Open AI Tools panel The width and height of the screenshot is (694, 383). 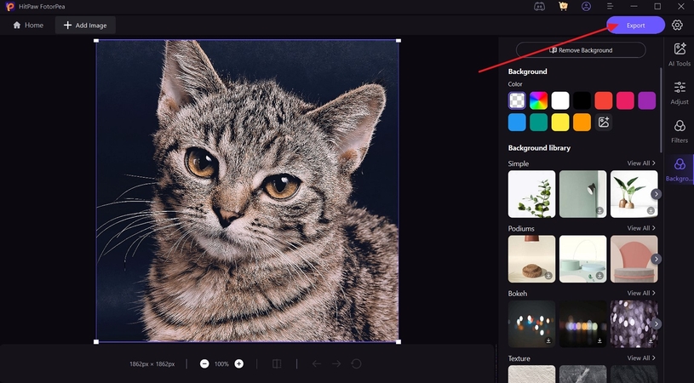coord(680,54)
